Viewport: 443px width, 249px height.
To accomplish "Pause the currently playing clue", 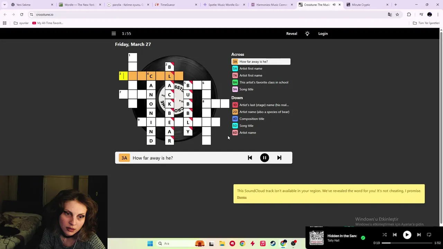I will point(264,158).
